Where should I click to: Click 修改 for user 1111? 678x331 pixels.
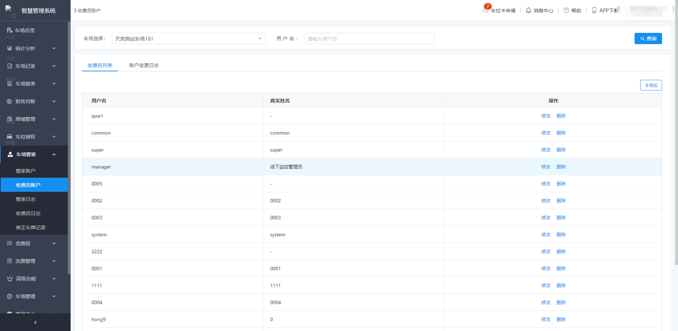pyautogui.click(x=546, y=285)
